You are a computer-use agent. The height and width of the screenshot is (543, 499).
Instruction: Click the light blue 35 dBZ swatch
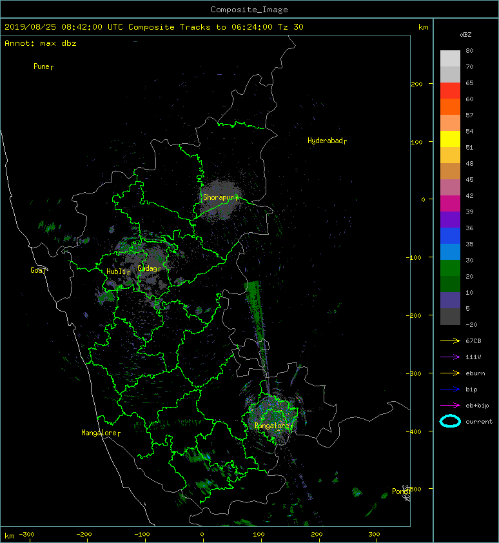450,252
